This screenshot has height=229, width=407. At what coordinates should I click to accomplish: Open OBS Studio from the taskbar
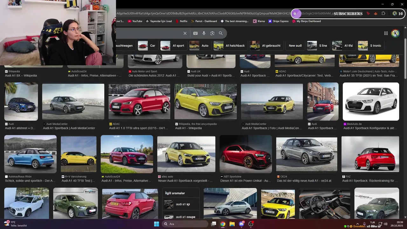(251, 224)
